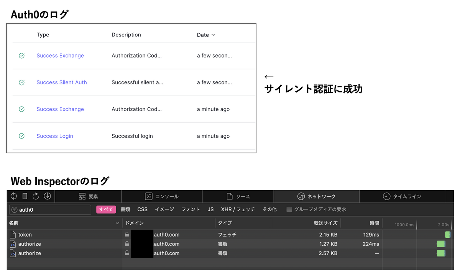
Task: Enable the グループメディアの要求 checkbox
Action: click(x=289, y=209)
